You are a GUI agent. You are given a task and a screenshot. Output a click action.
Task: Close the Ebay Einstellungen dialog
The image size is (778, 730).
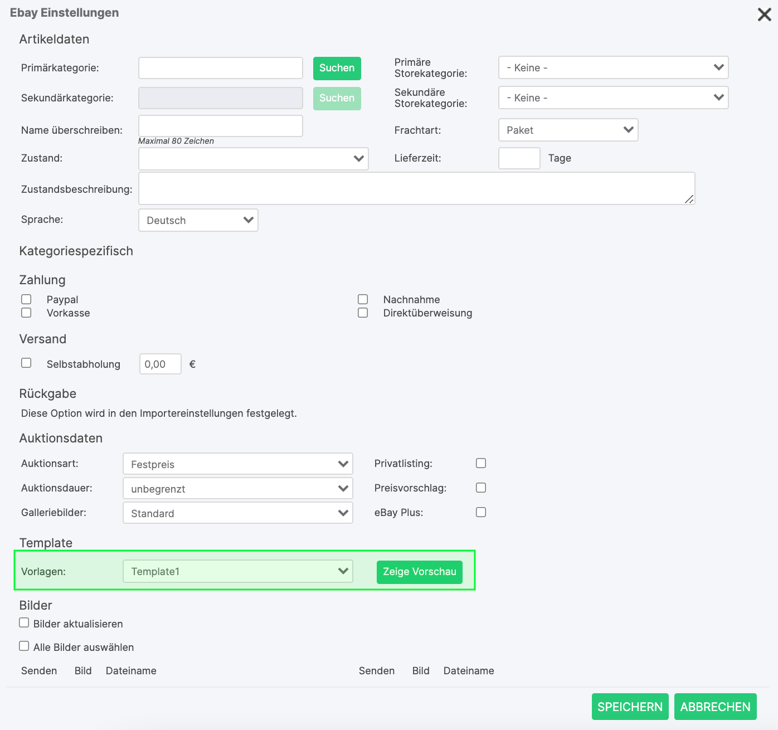coord(764,14)
